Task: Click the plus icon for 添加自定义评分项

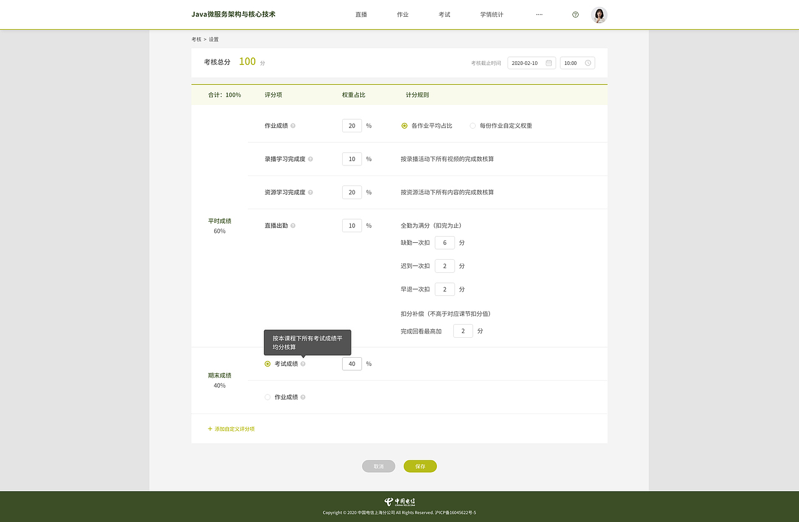Action: (210, 429)
